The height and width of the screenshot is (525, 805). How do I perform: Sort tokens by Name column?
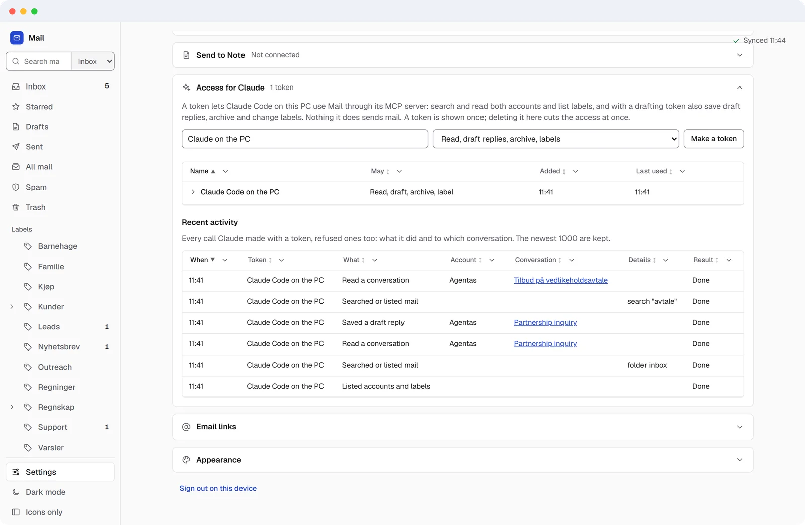point(202,171)
